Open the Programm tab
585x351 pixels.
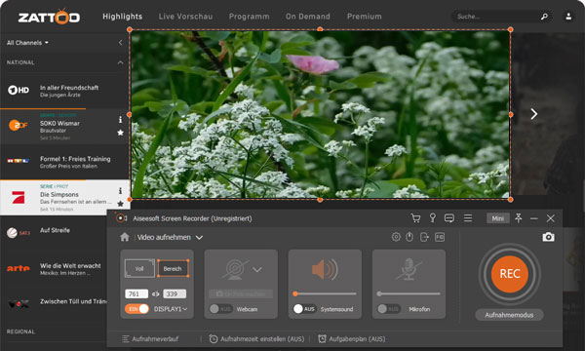tap(250, 17)
